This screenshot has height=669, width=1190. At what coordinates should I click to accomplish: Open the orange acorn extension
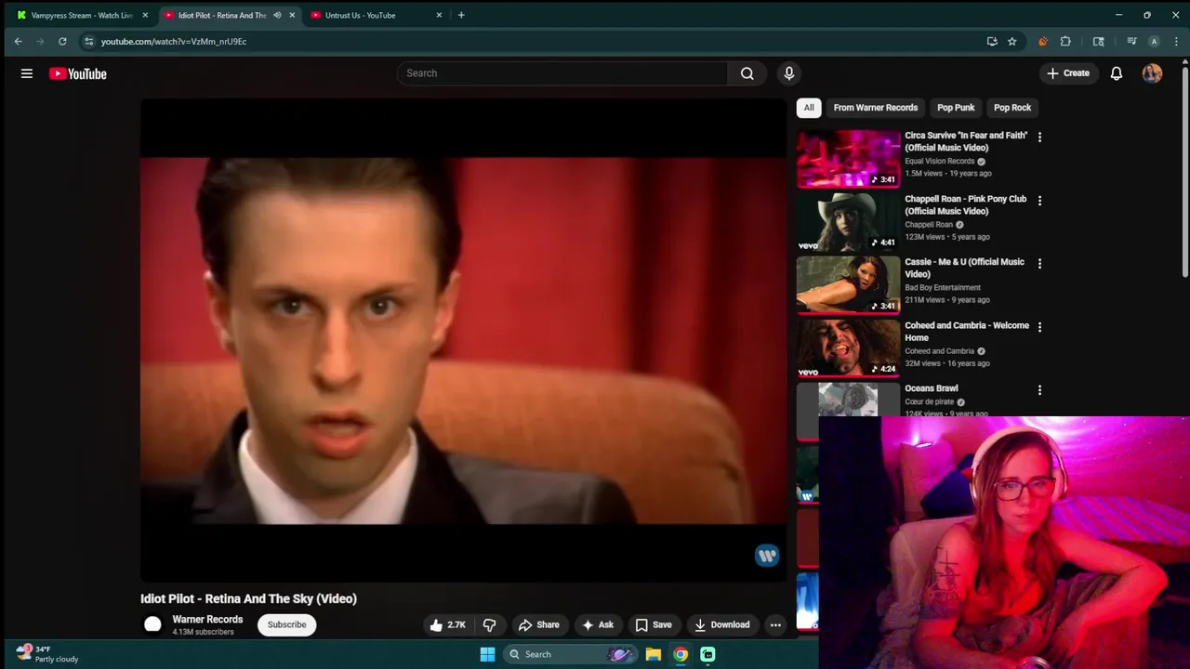pyautogui.click(x=1042, y=41)
